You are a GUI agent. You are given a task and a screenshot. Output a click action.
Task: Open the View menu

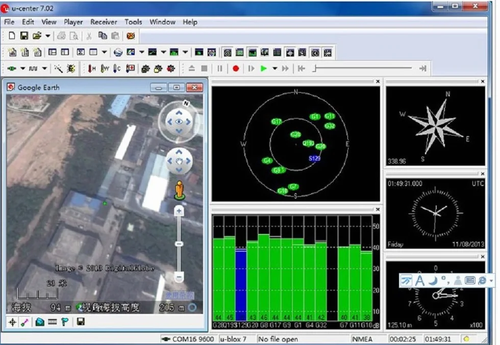[49, 22]
